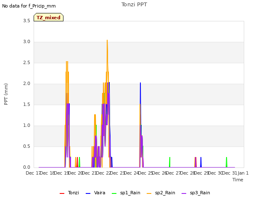Click the 3.0 y-axis tick label
This screenshot has height=201, width=269.
pos(26,42)
